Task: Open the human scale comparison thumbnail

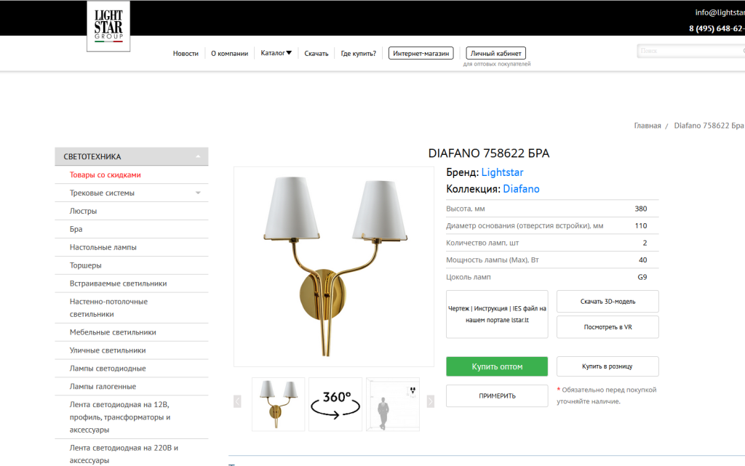Action: click(x=393, y=404)
